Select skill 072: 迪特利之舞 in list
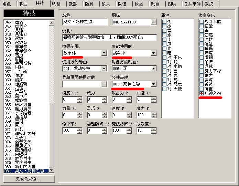Screen dimensions: 239x186 [x=26, y=133]
